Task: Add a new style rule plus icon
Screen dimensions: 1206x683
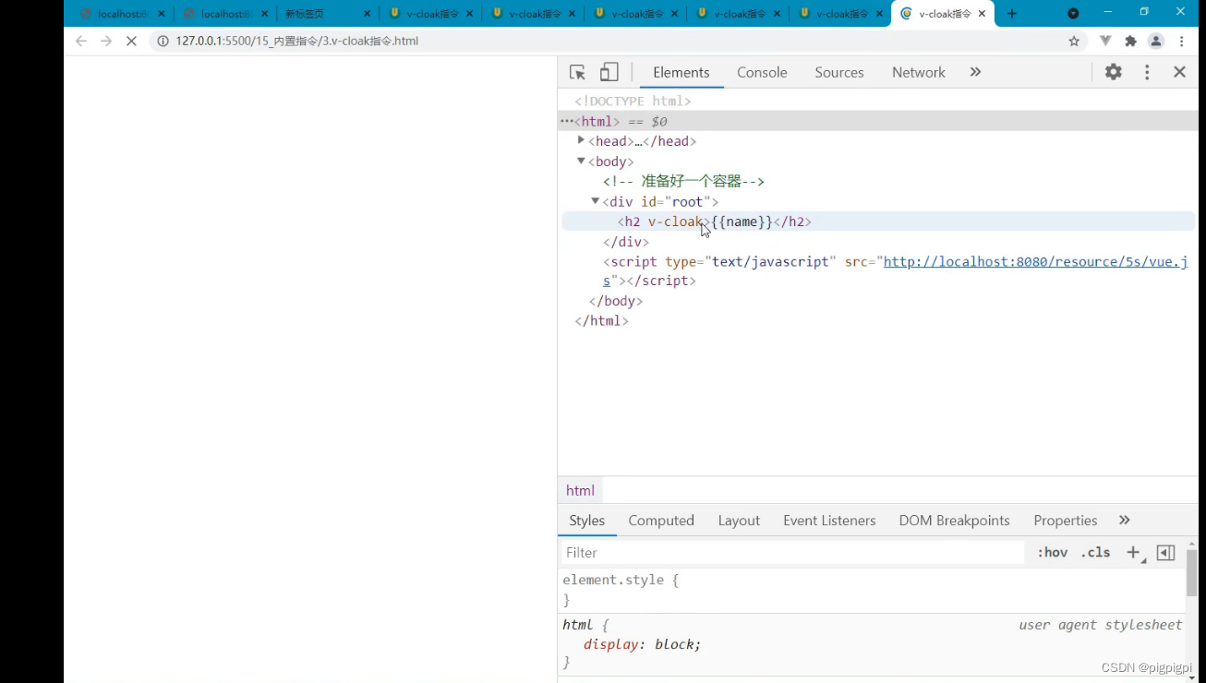Action: 1133,553
